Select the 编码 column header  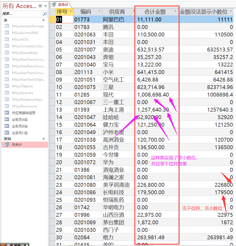85,12
